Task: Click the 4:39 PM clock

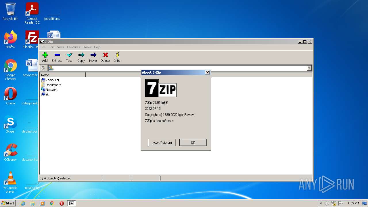Action: (x=353, y=203)
